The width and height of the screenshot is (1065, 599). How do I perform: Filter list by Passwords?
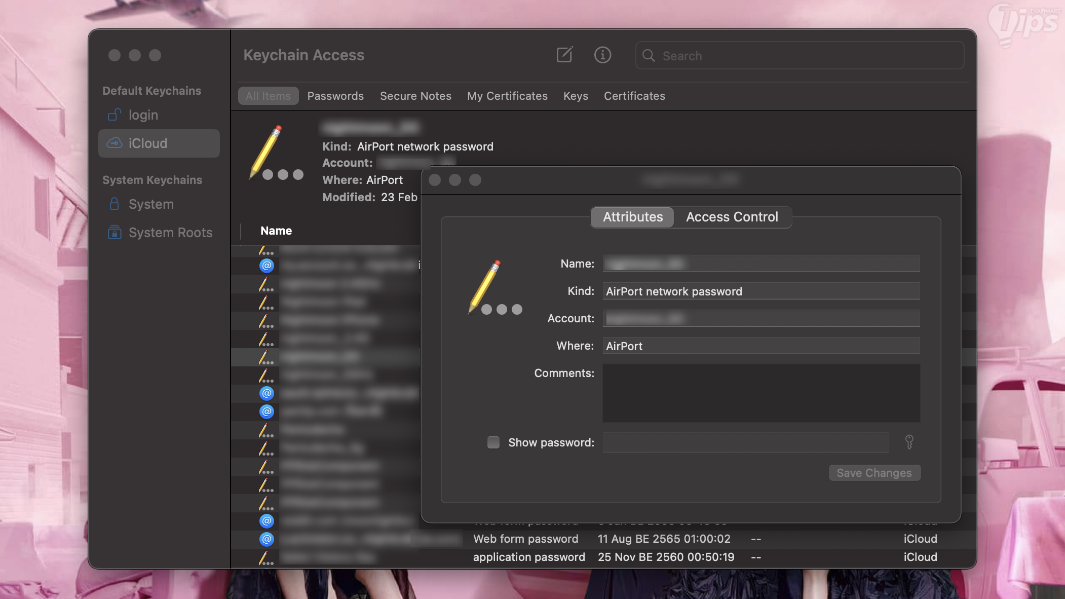335,96
